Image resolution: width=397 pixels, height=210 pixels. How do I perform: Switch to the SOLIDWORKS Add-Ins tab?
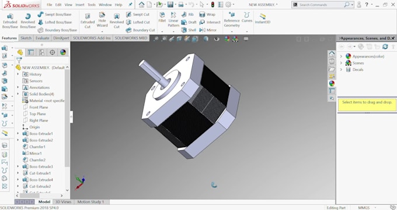click(x=92, y=38)
